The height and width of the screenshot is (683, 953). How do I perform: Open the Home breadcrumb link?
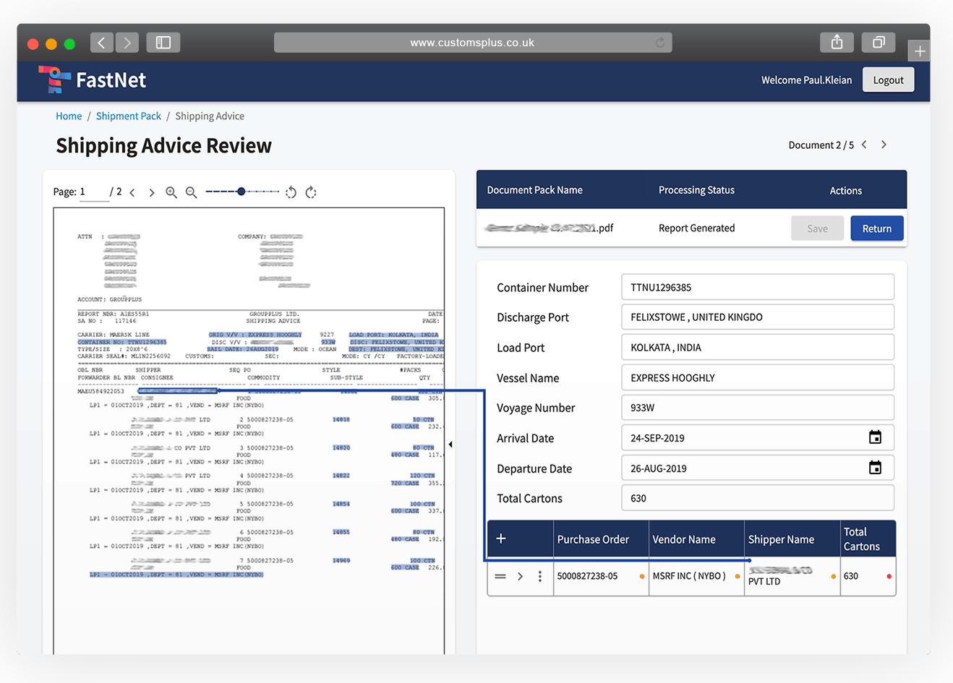click(69, 116)
